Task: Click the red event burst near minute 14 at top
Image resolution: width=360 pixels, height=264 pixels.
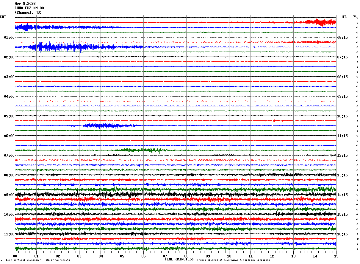Action: point(321,22)
